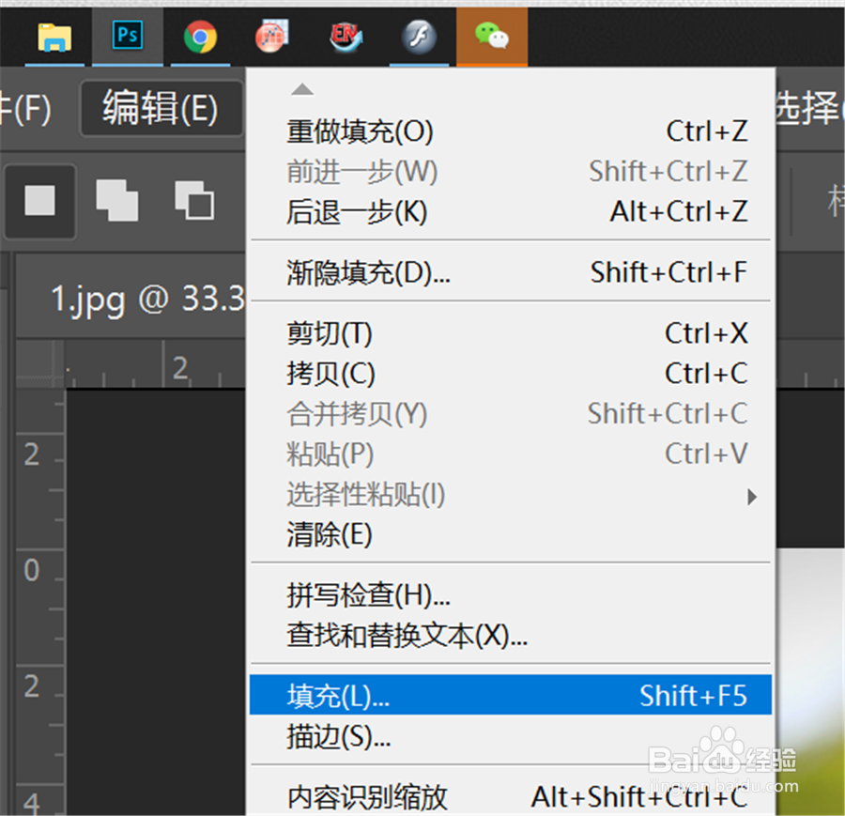Open the 渐隐填充(D) dialog
The height and width of the screenshot is (816, 845).
tap(364, 271)
